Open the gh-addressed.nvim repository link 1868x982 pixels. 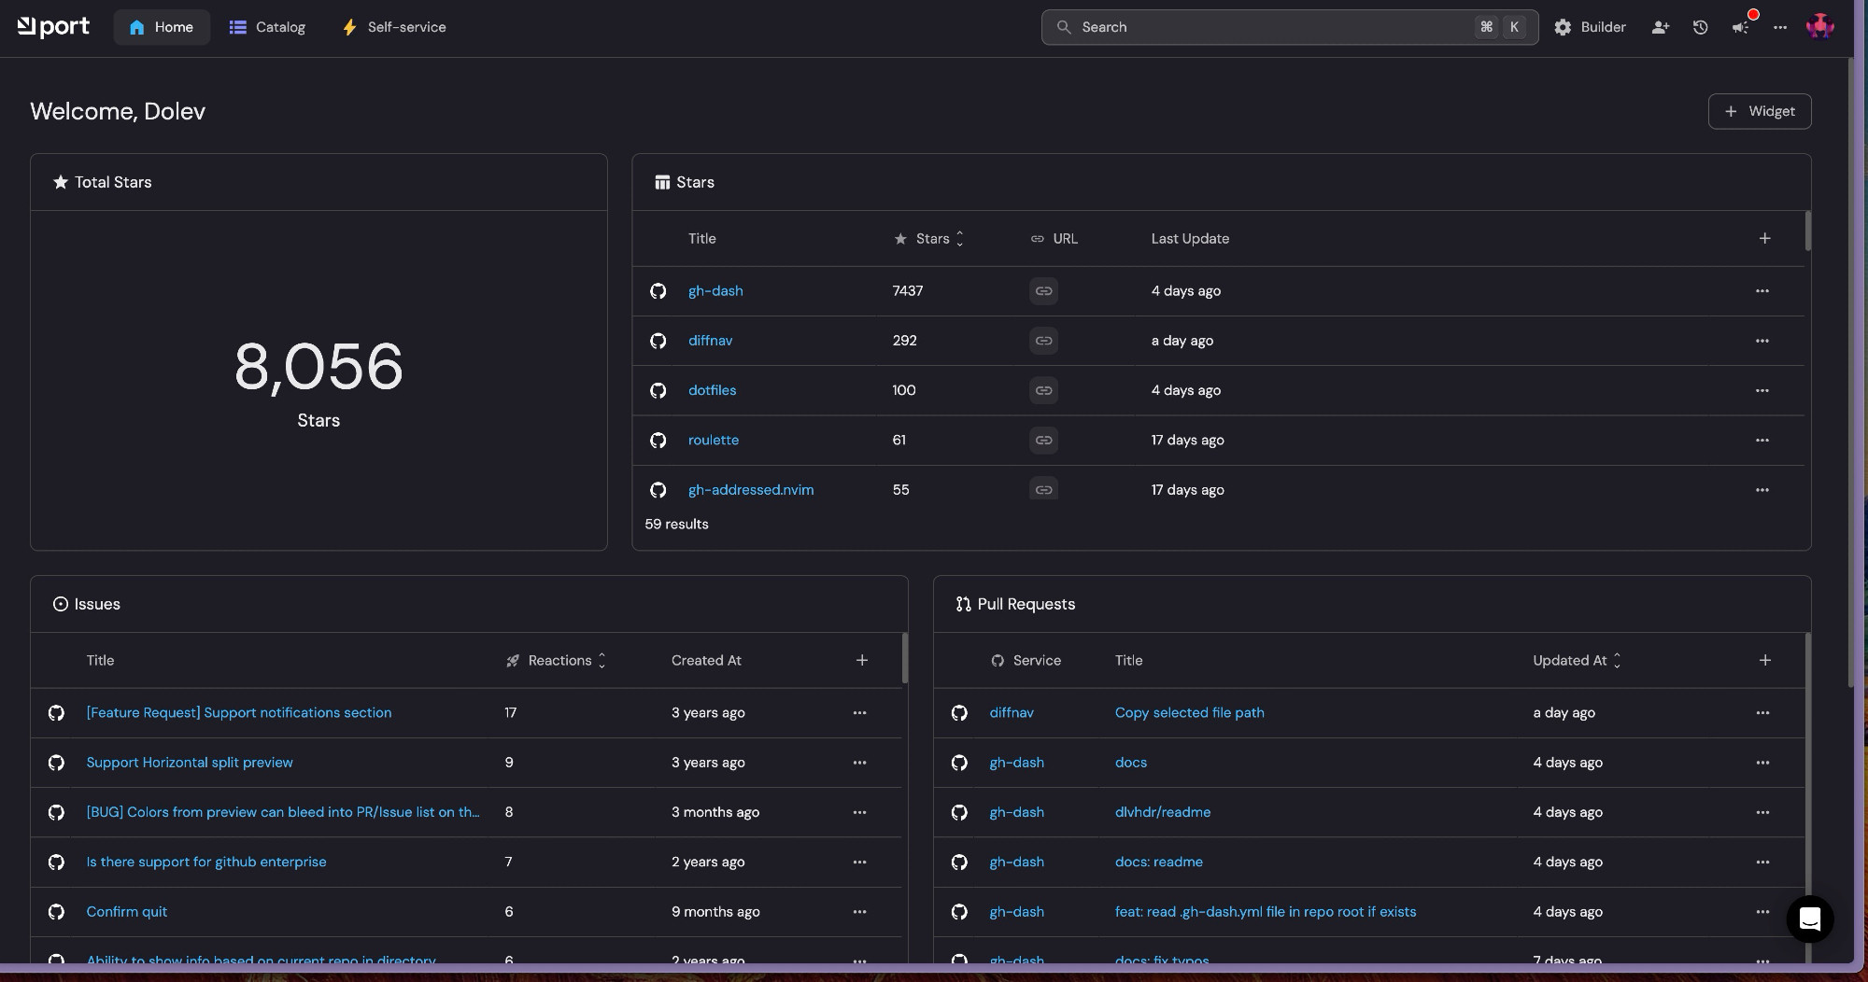[751, 490]
